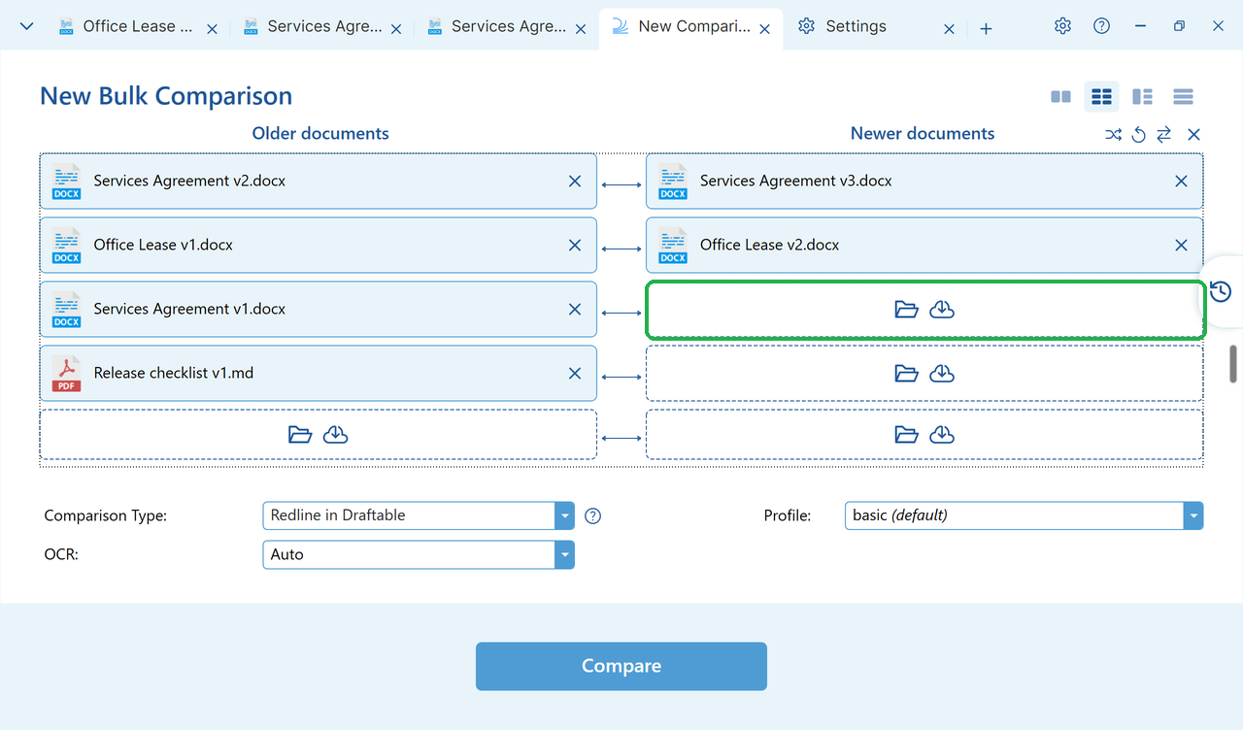Open a new tab with the plus button

(x=986, y=29)
